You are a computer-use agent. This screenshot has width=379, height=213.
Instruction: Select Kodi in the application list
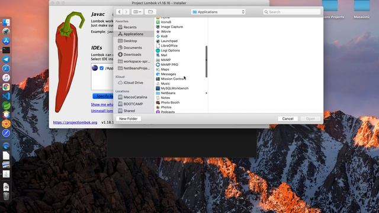tap(181, 36)
